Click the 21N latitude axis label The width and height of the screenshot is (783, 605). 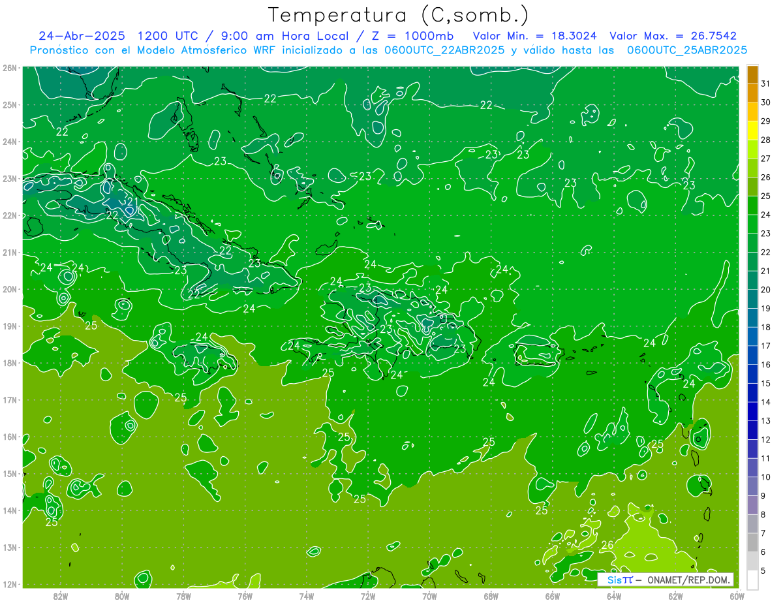(9, 253)
